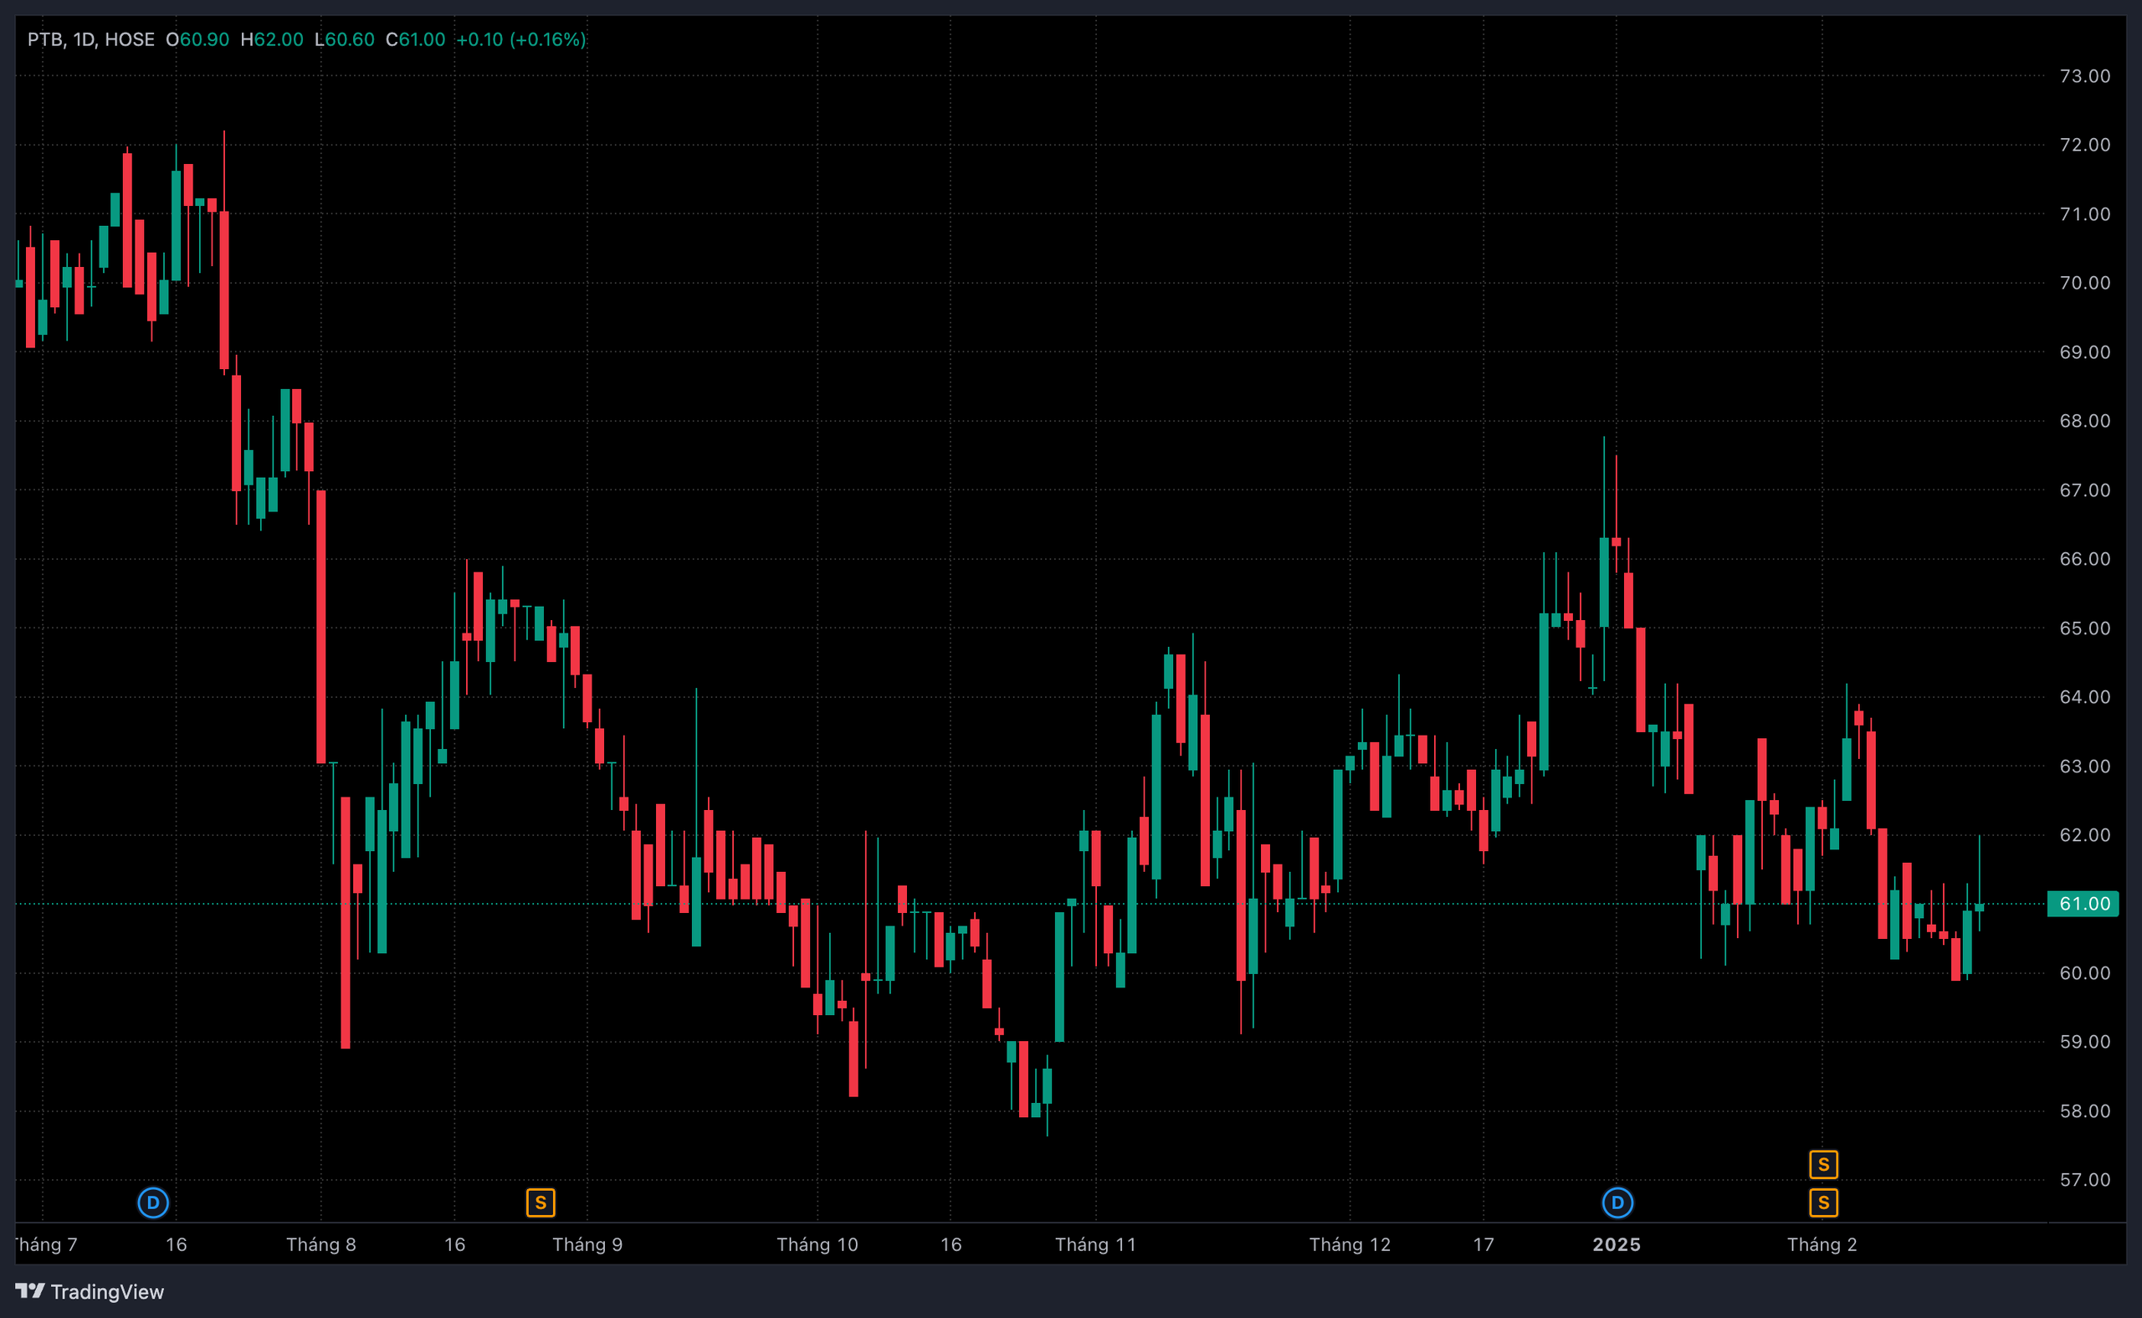Screen dimensions: 2142x1318
Task: Click the Tháng 8 time axis label
Action: [x=320, y=1244]
